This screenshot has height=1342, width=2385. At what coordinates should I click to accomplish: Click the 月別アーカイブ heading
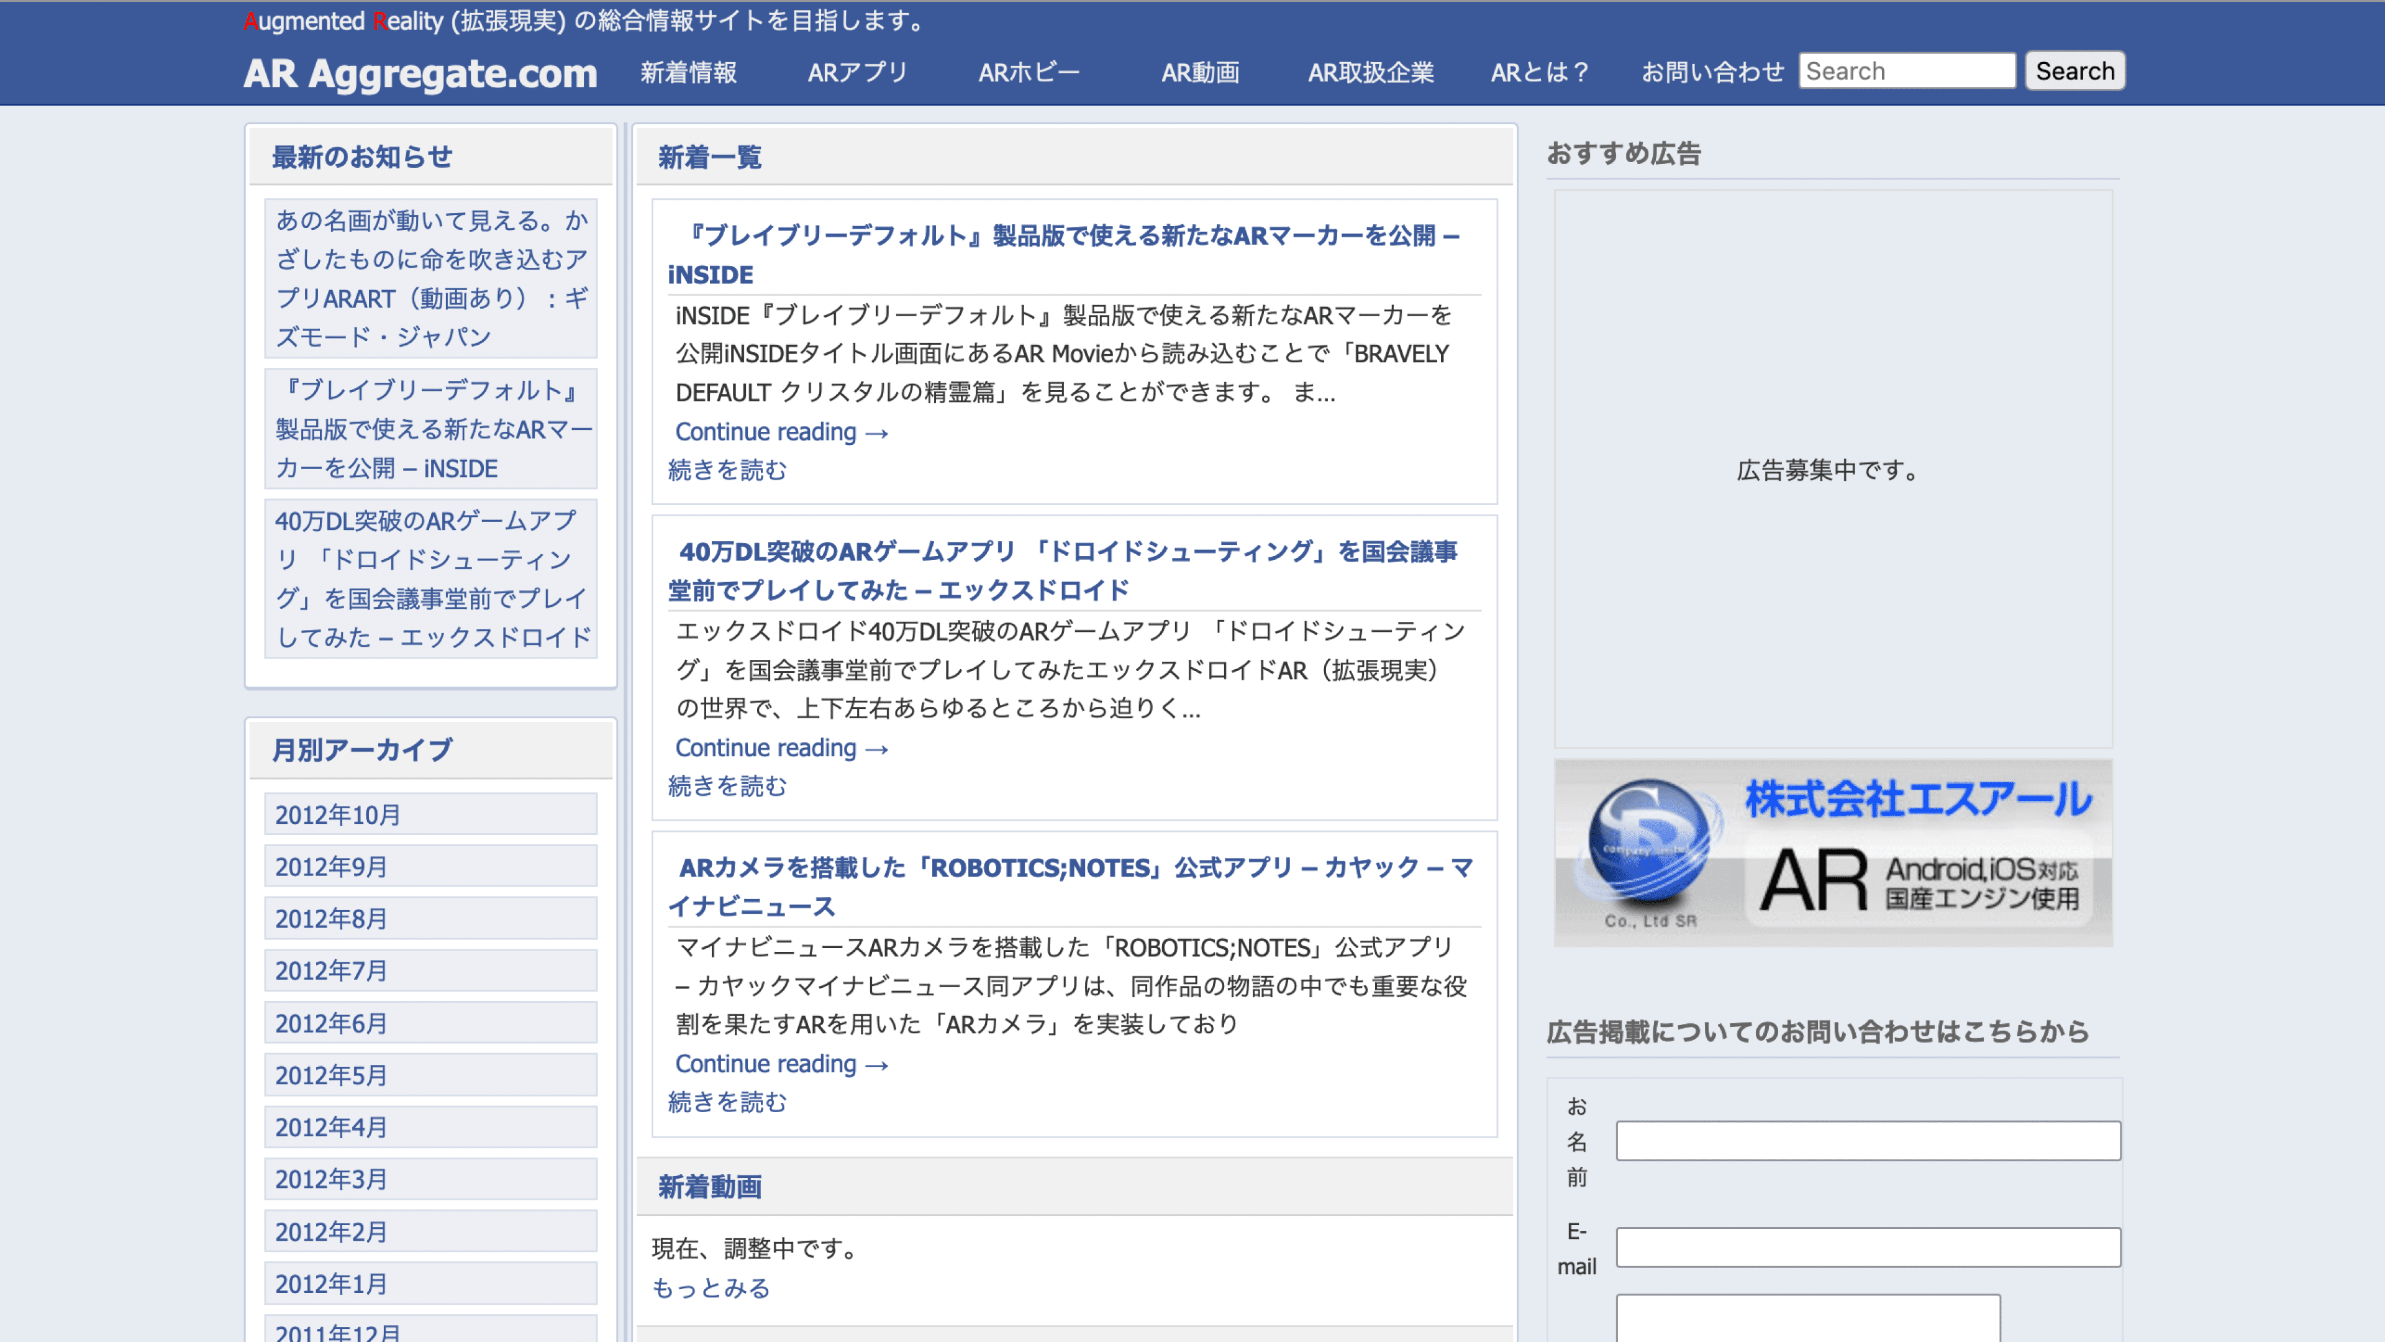click(362, 750)
